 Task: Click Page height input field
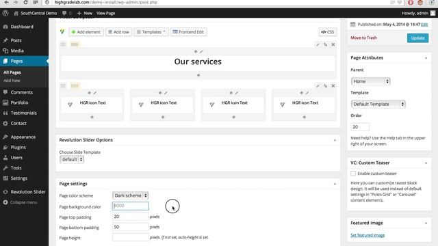tap(130, 237)
